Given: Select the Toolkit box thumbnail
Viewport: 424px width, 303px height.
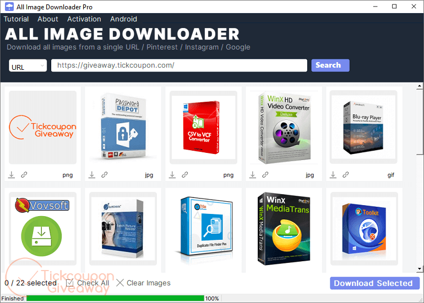Looking at the screenshot, I should tap(364, 229).
